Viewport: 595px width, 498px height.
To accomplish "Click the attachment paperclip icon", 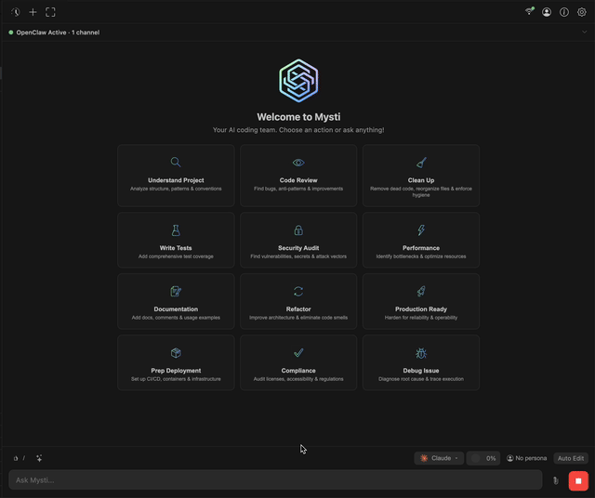I will click(x=555, y=480).
